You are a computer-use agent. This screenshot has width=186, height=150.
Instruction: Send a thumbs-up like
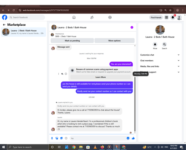point(133,138)
